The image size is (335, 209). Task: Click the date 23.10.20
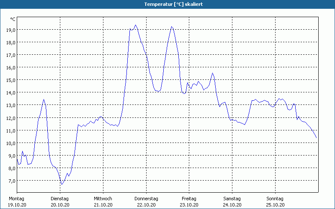[x=189, y=205]
